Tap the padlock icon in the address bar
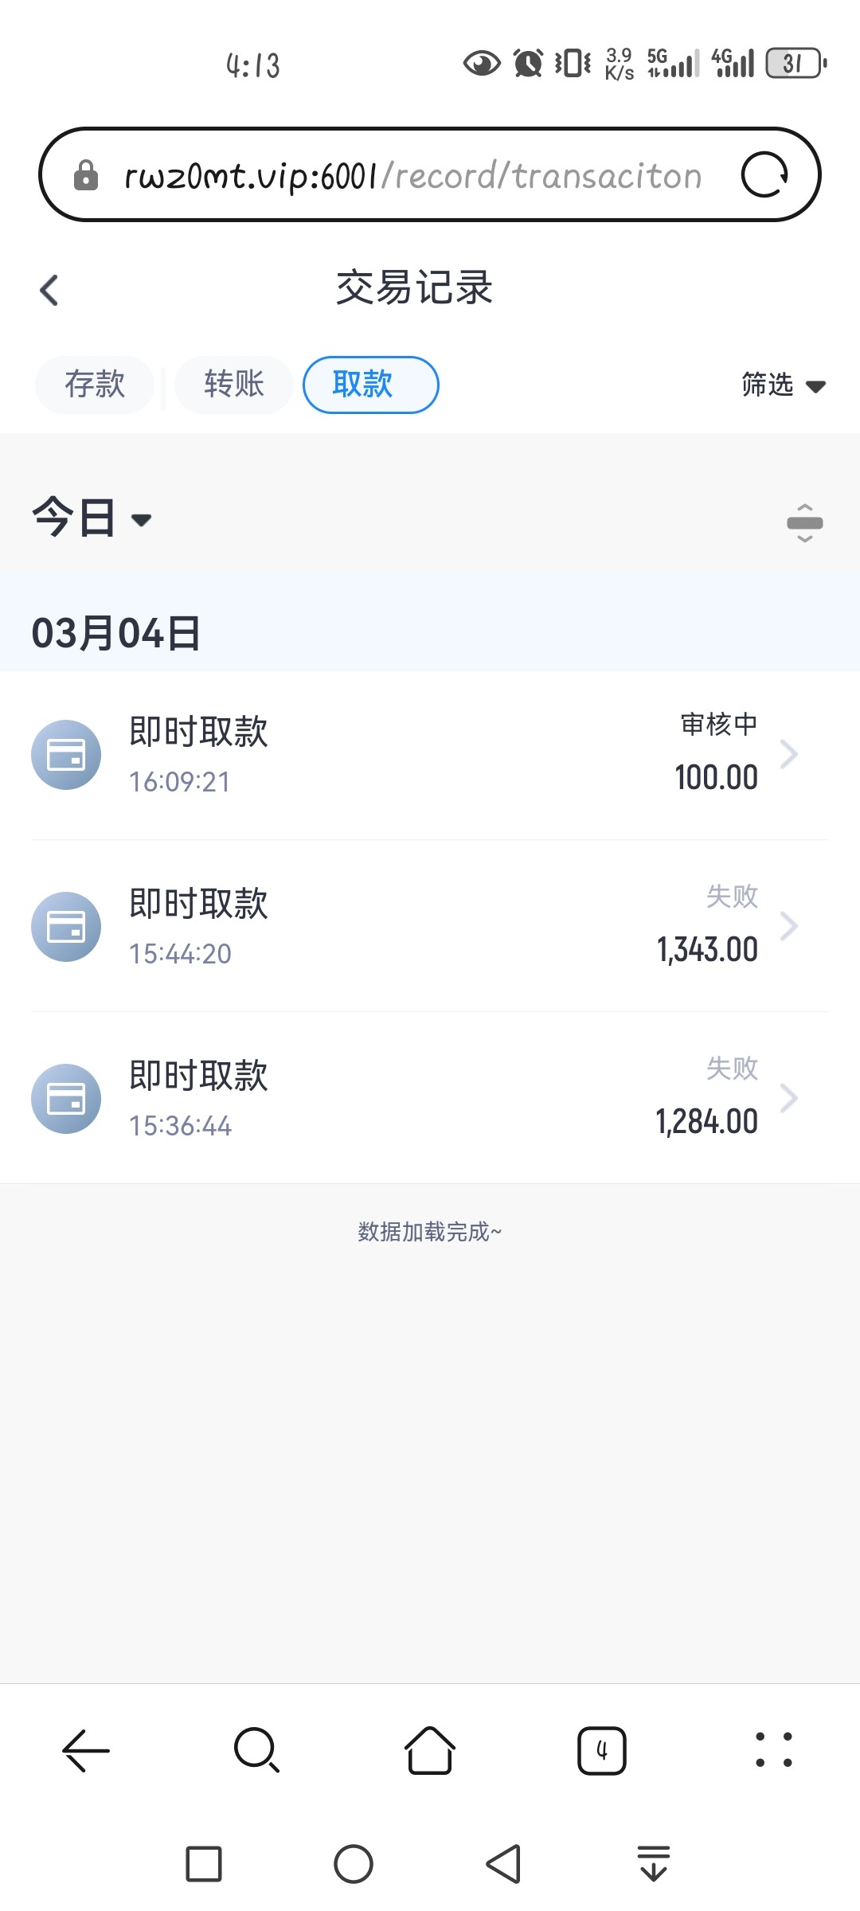 pos(86,175)
